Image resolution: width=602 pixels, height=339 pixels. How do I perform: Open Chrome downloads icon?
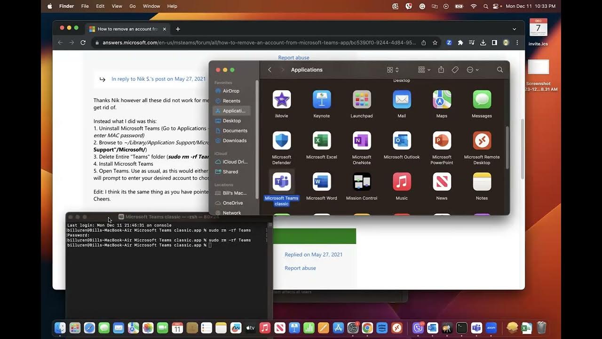[x=483, y=42]
